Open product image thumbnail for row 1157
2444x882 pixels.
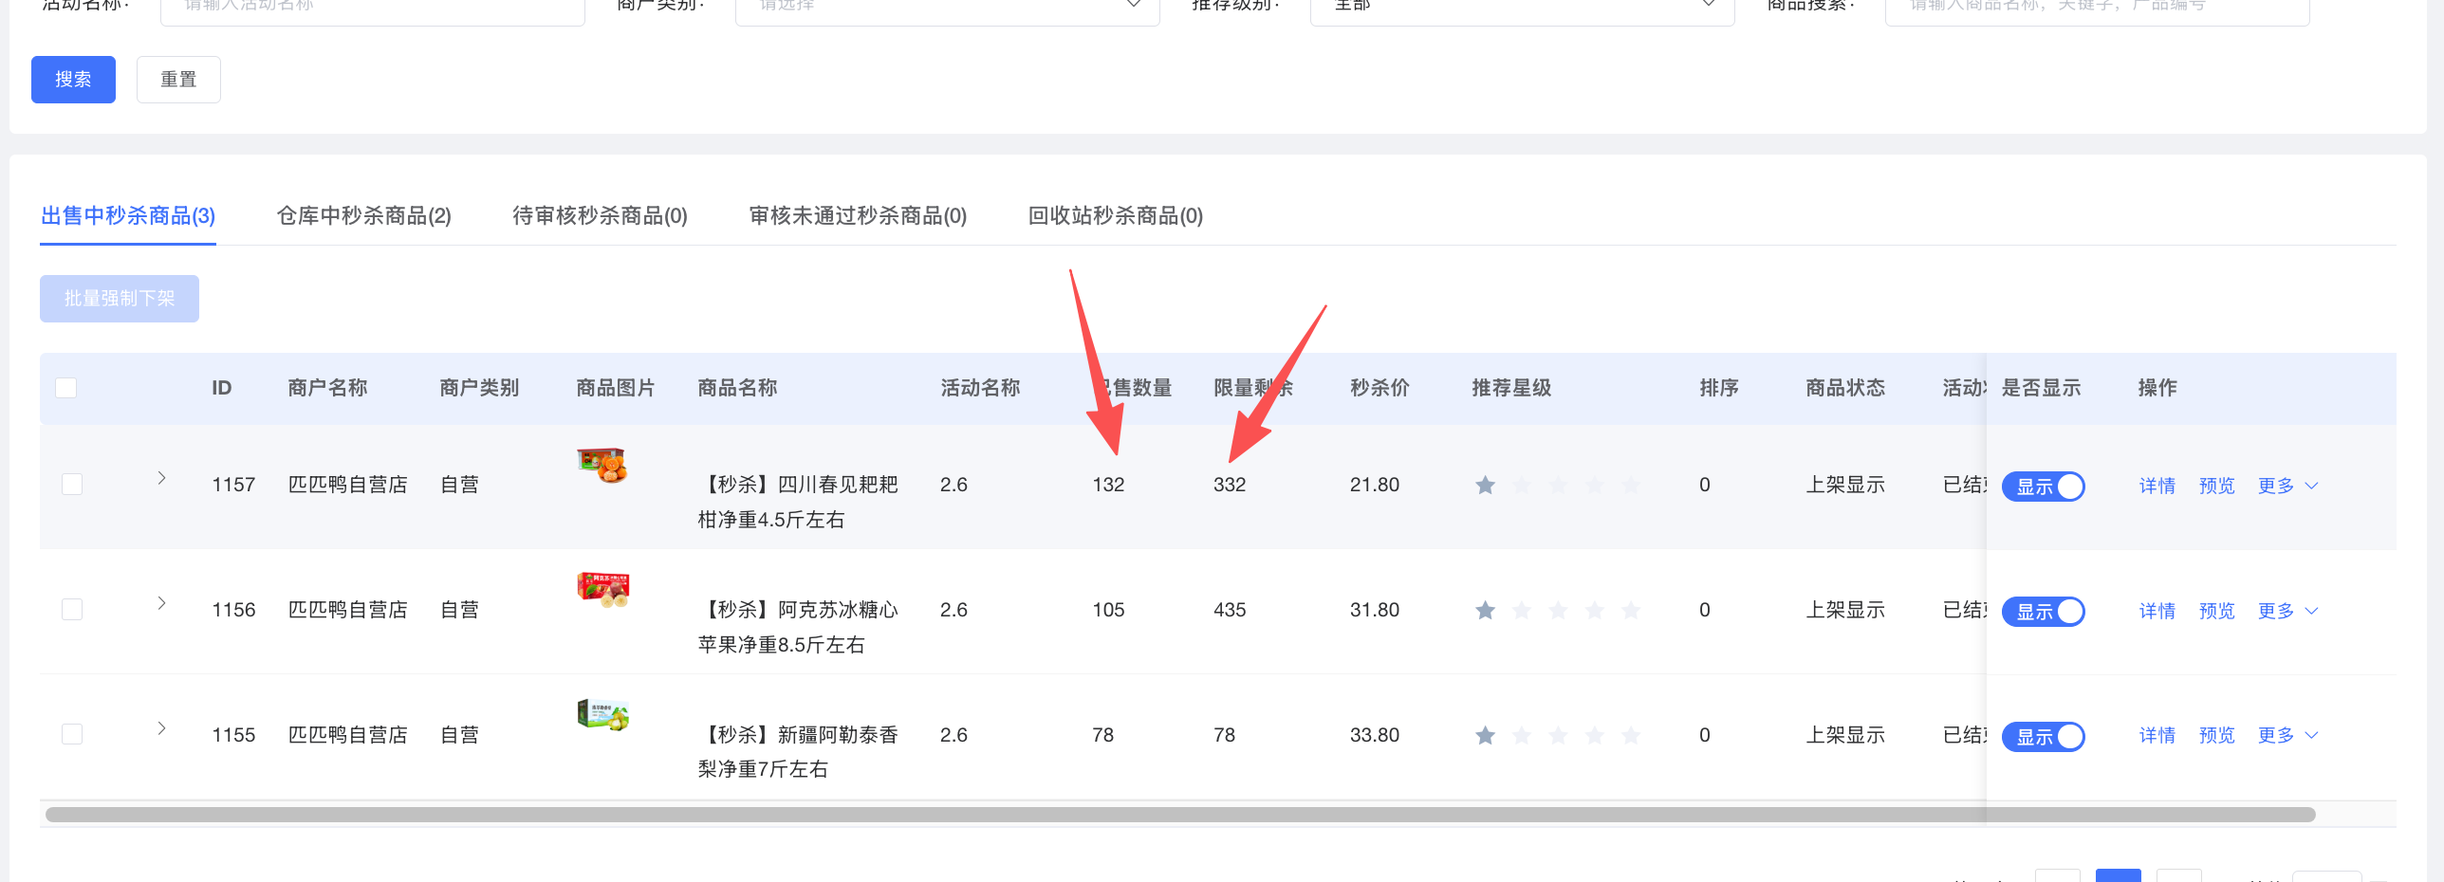[x=602, y=465]
